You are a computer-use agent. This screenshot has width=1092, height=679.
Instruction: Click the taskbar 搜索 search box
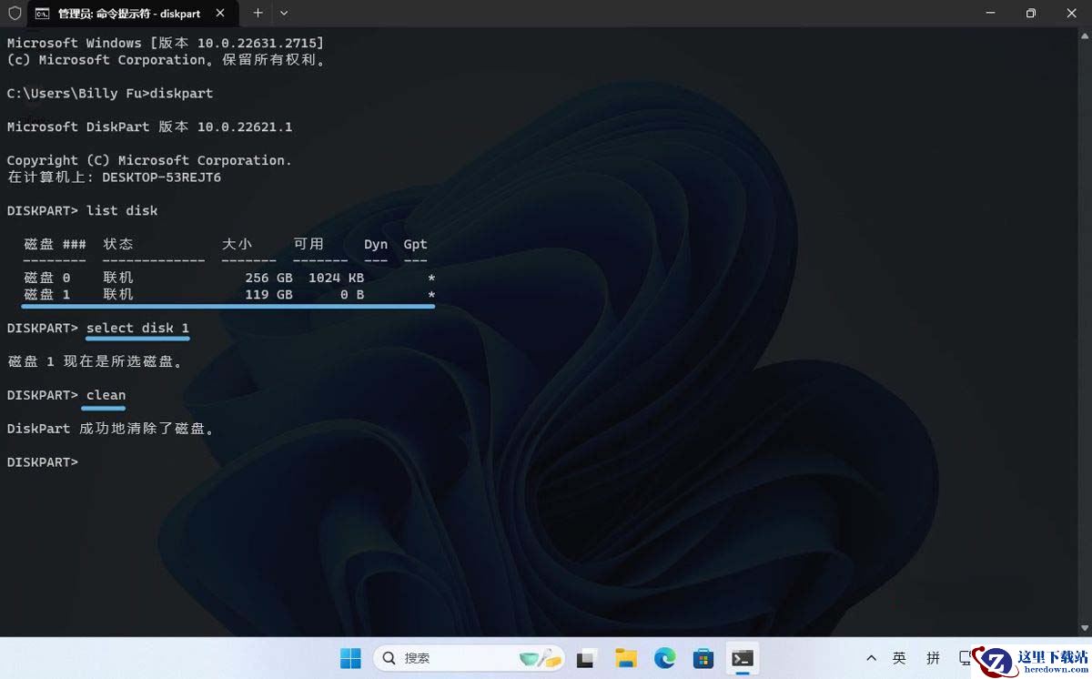(x=469, y=658)
